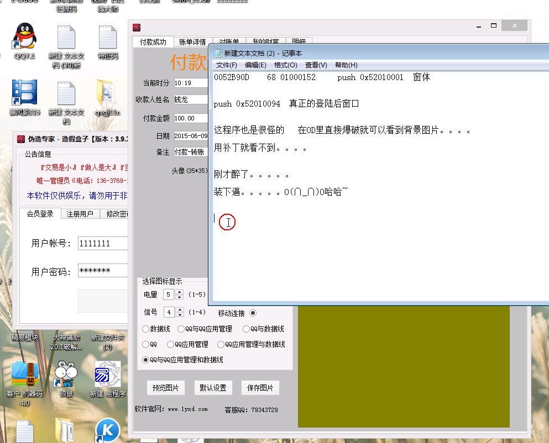
Task: Click the 保存图片 button
Action: [x=260, y=388]
